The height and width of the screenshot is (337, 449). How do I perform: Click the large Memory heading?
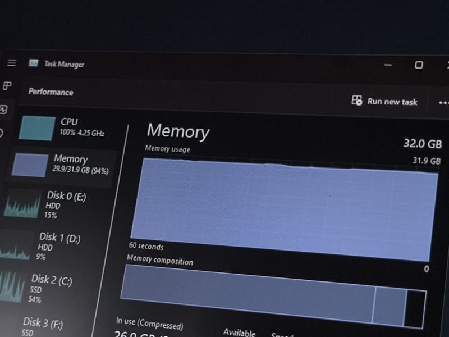click(178, 131)
